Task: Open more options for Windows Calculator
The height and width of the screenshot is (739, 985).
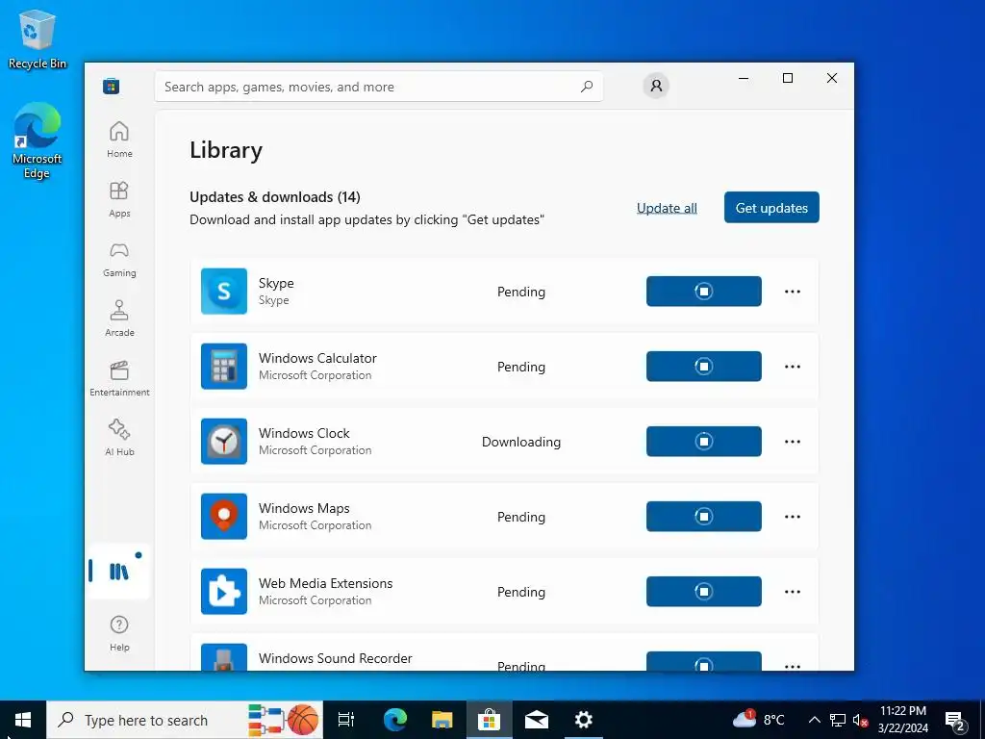Action: click(x=793, y=367)
